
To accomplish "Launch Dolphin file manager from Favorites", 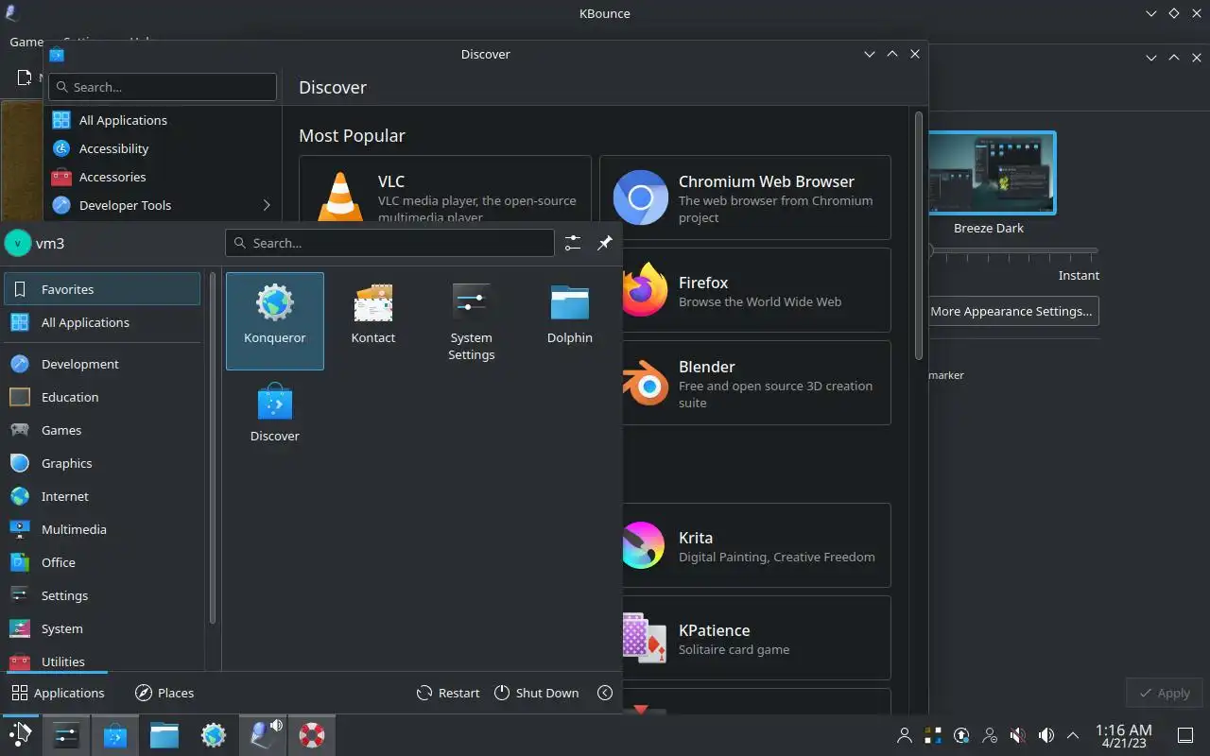I will [570, 321].
